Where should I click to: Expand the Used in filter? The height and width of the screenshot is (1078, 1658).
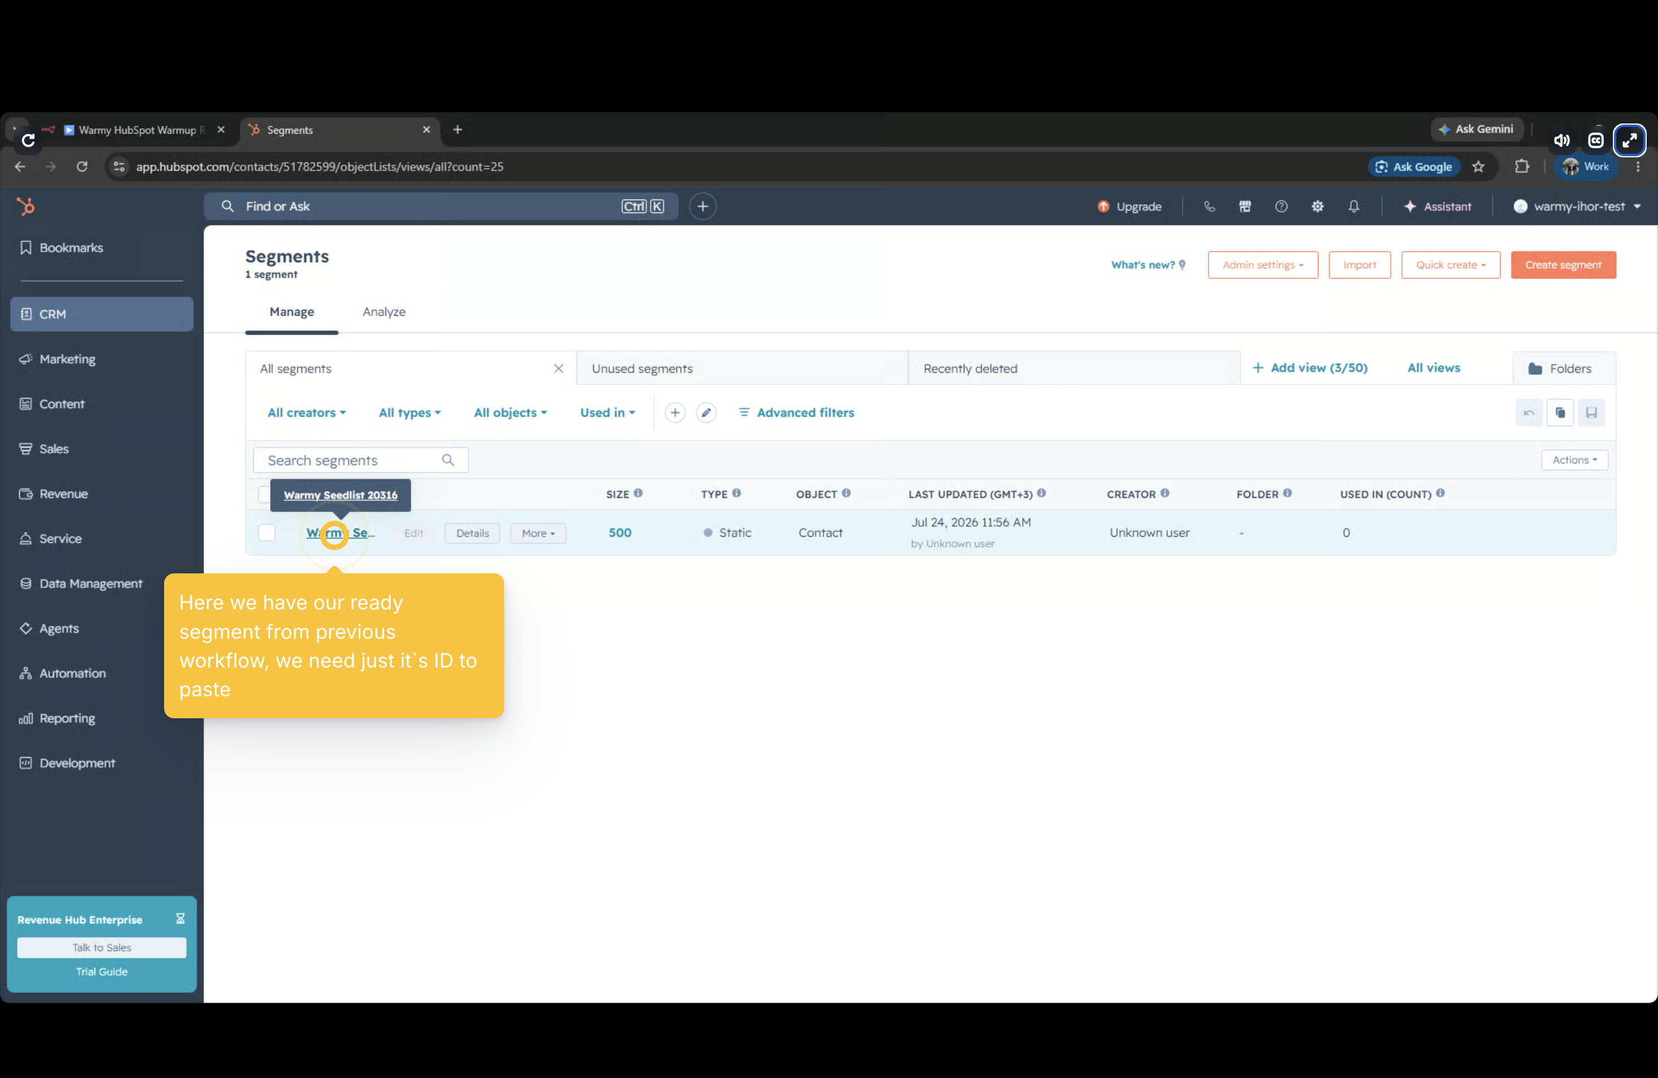pyautogui.click(x=607, y=413)
